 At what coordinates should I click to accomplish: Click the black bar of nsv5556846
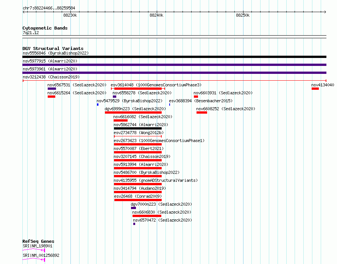174,57
